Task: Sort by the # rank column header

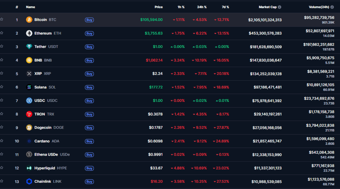Action: [17, 7]
